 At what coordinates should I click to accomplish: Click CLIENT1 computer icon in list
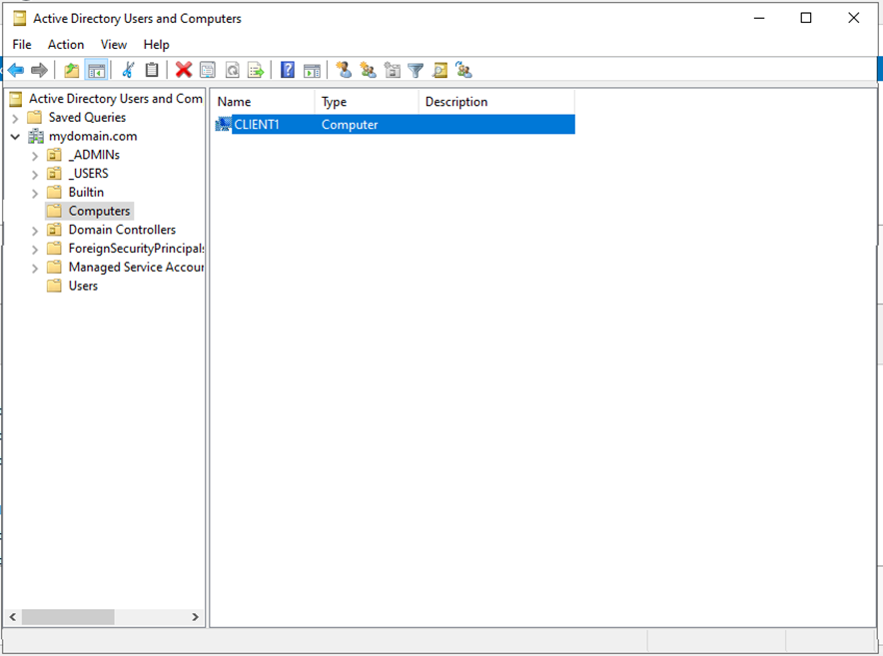click(x=224, y=125)
